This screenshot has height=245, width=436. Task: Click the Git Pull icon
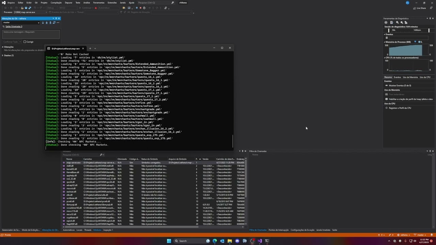(x=47, y=22)
